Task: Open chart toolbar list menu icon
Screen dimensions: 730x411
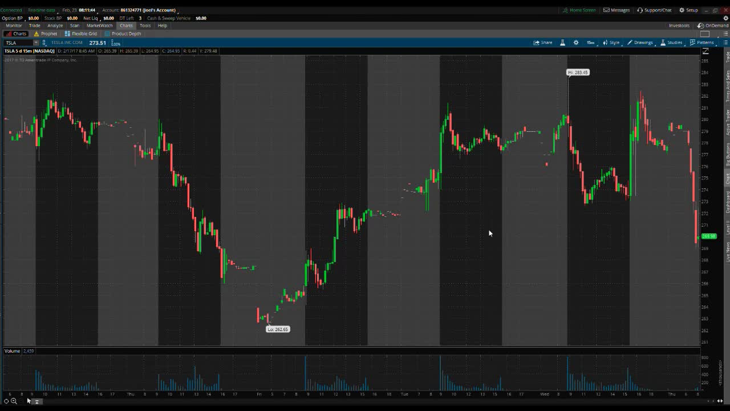Action: [725, 42]
